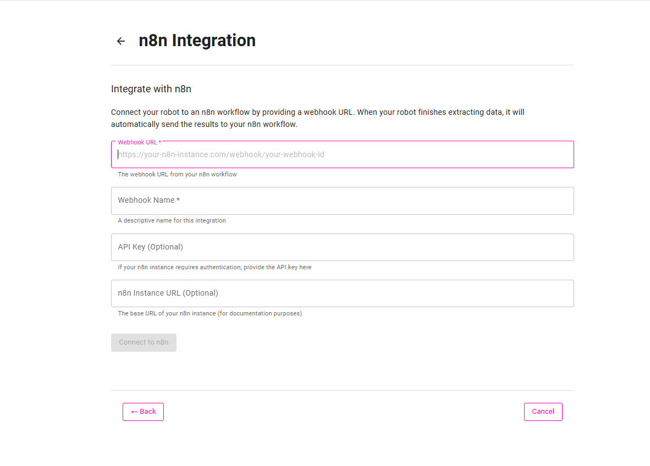Viewport: 650px width, 466px height.
Task: Click the back arrow icon beside n8n Integration
Action: coord(120,41)
